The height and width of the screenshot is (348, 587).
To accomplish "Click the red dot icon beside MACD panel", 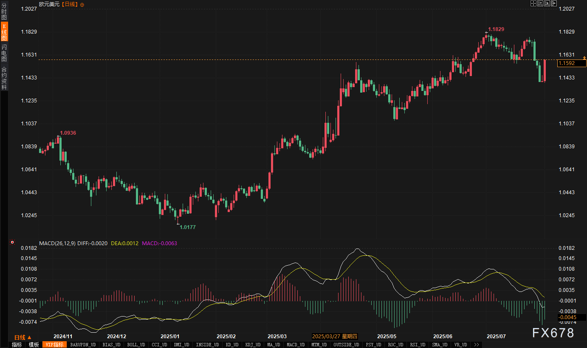I will pyautogui.click(x=12, y=243).
